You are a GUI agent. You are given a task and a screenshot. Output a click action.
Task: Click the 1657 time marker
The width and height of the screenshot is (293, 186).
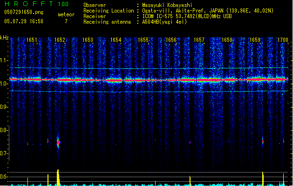tap(199, 40)
